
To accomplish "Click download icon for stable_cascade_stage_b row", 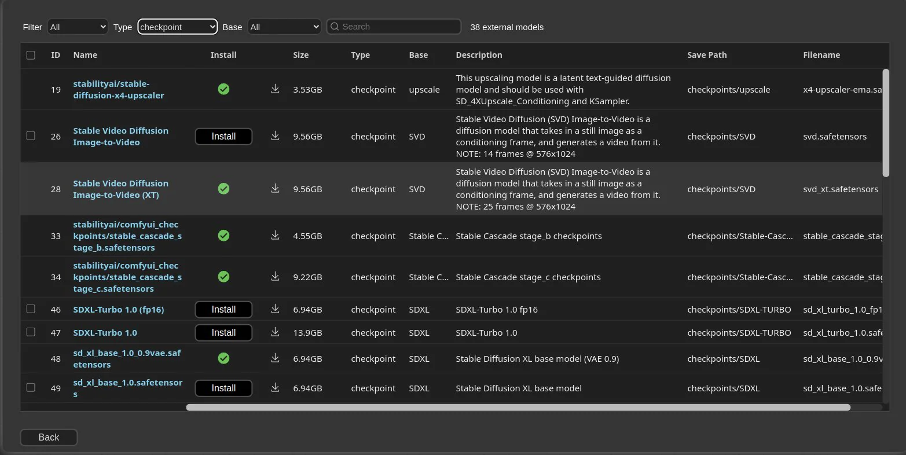I will pos(275,235).
